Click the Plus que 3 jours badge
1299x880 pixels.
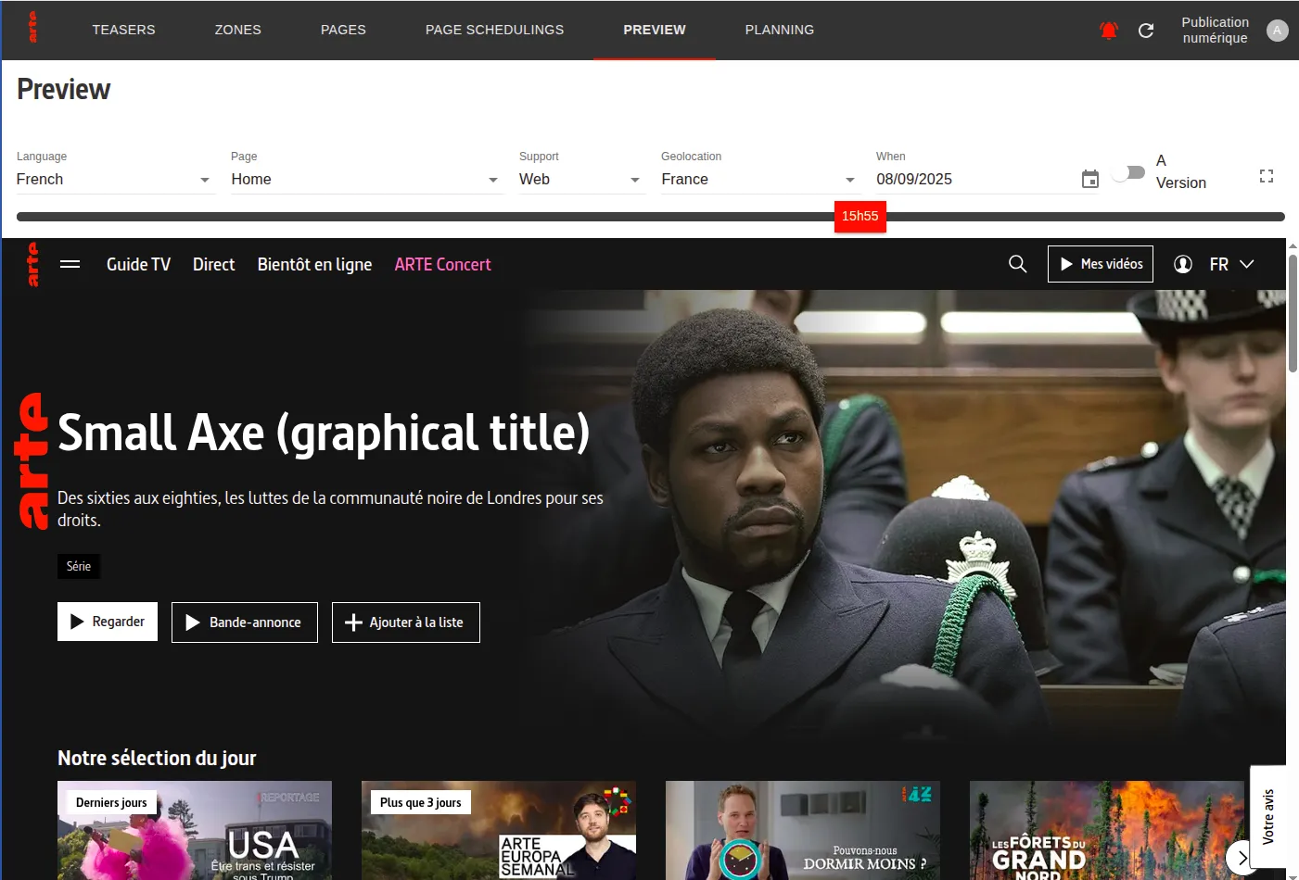pyautogui.click(x=421, y=802)
